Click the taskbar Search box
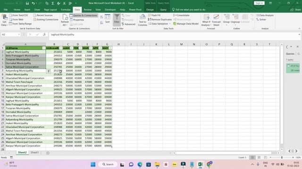Viewport: 302px width, 169px height. (x=108, y=164)
